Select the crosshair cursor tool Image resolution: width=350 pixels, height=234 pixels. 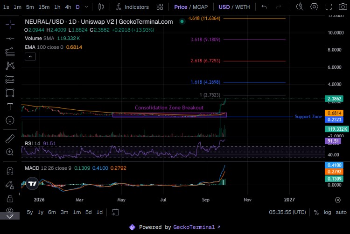pos(10,25)
